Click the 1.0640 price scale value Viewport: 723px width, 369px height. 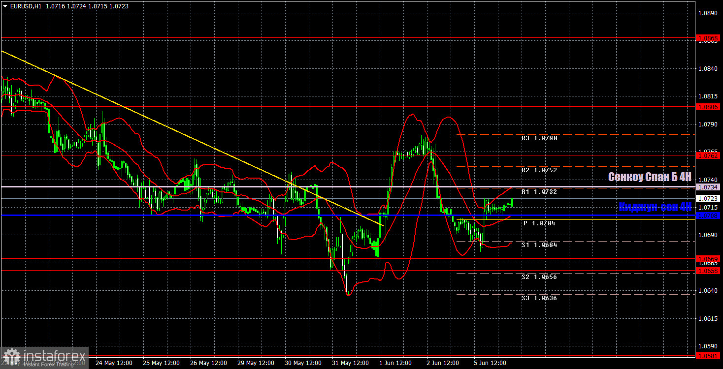(708, 291)
